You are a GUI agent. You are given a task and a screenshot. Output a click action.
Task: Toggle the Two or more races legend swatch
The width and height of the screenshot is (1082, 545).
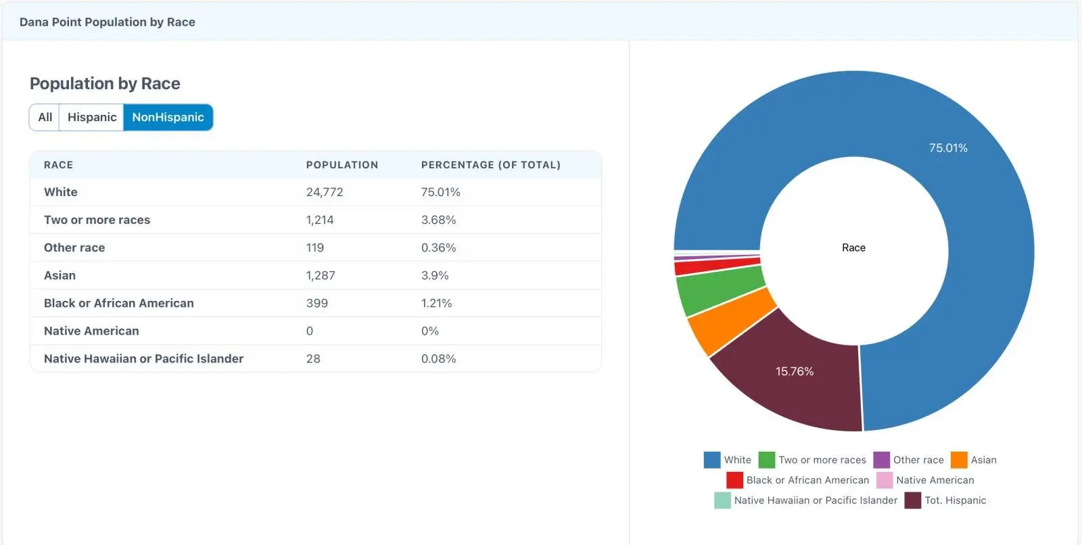pyautogui.click(x=766, y=460)
